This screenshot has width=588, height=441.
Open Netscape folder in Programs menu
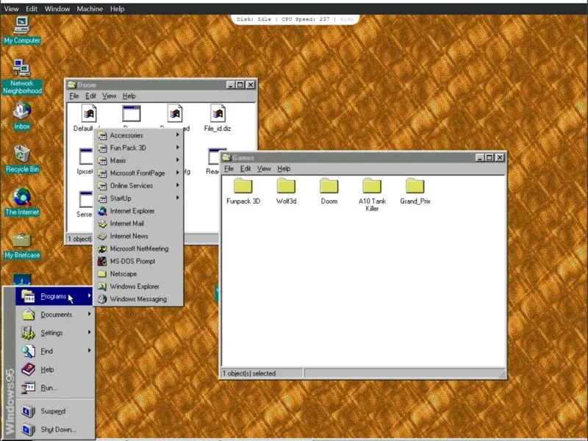tap(138, 273)
